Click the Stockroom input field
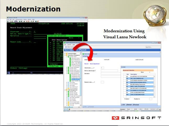Image resolution: width=169 pixels, height=126 pixels. click(102, 68)
